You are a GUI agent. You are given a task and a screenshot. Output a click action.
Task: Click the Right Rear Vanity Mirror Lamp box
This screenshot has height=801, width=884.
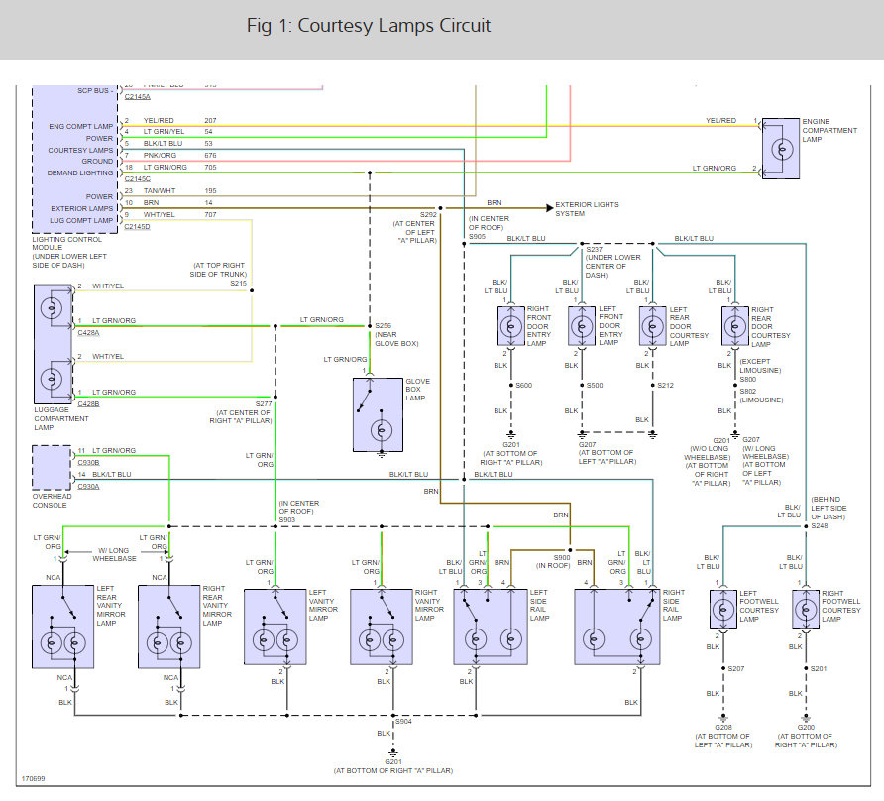pos(169,627)
